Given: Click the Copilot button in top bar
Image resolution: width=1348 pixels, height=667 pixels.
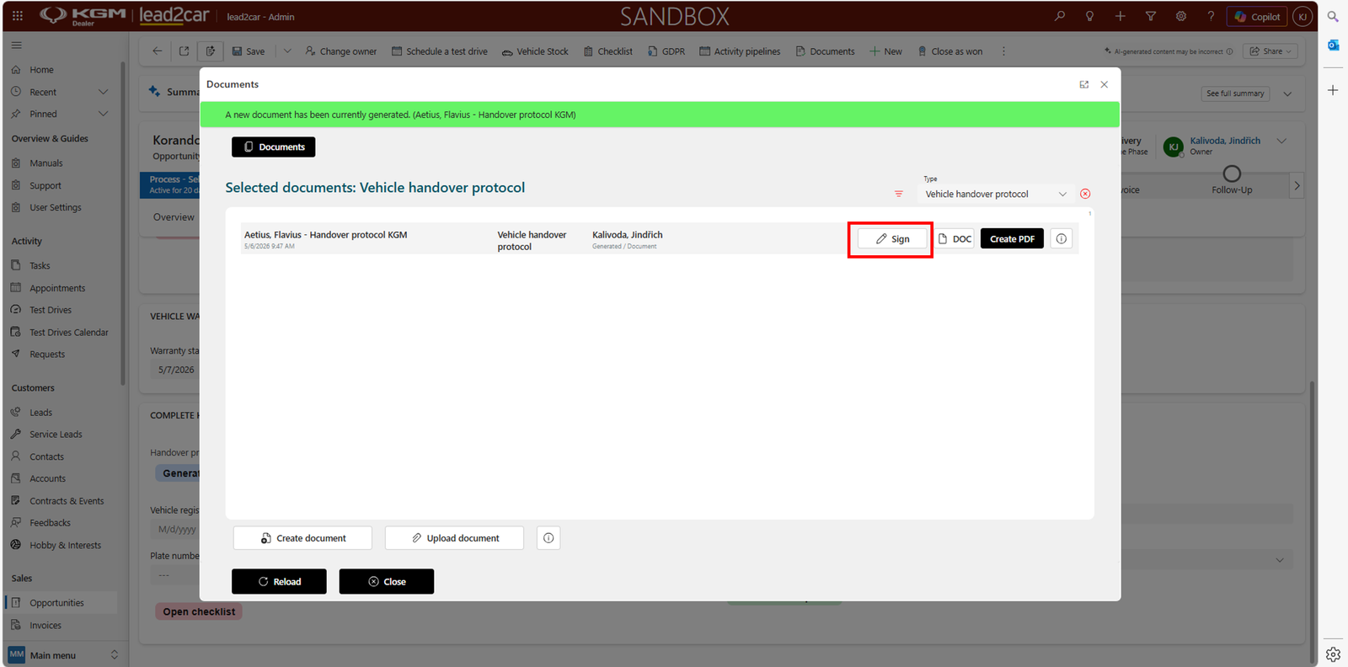Looking at the screenshot, I should coord(1257,16).
